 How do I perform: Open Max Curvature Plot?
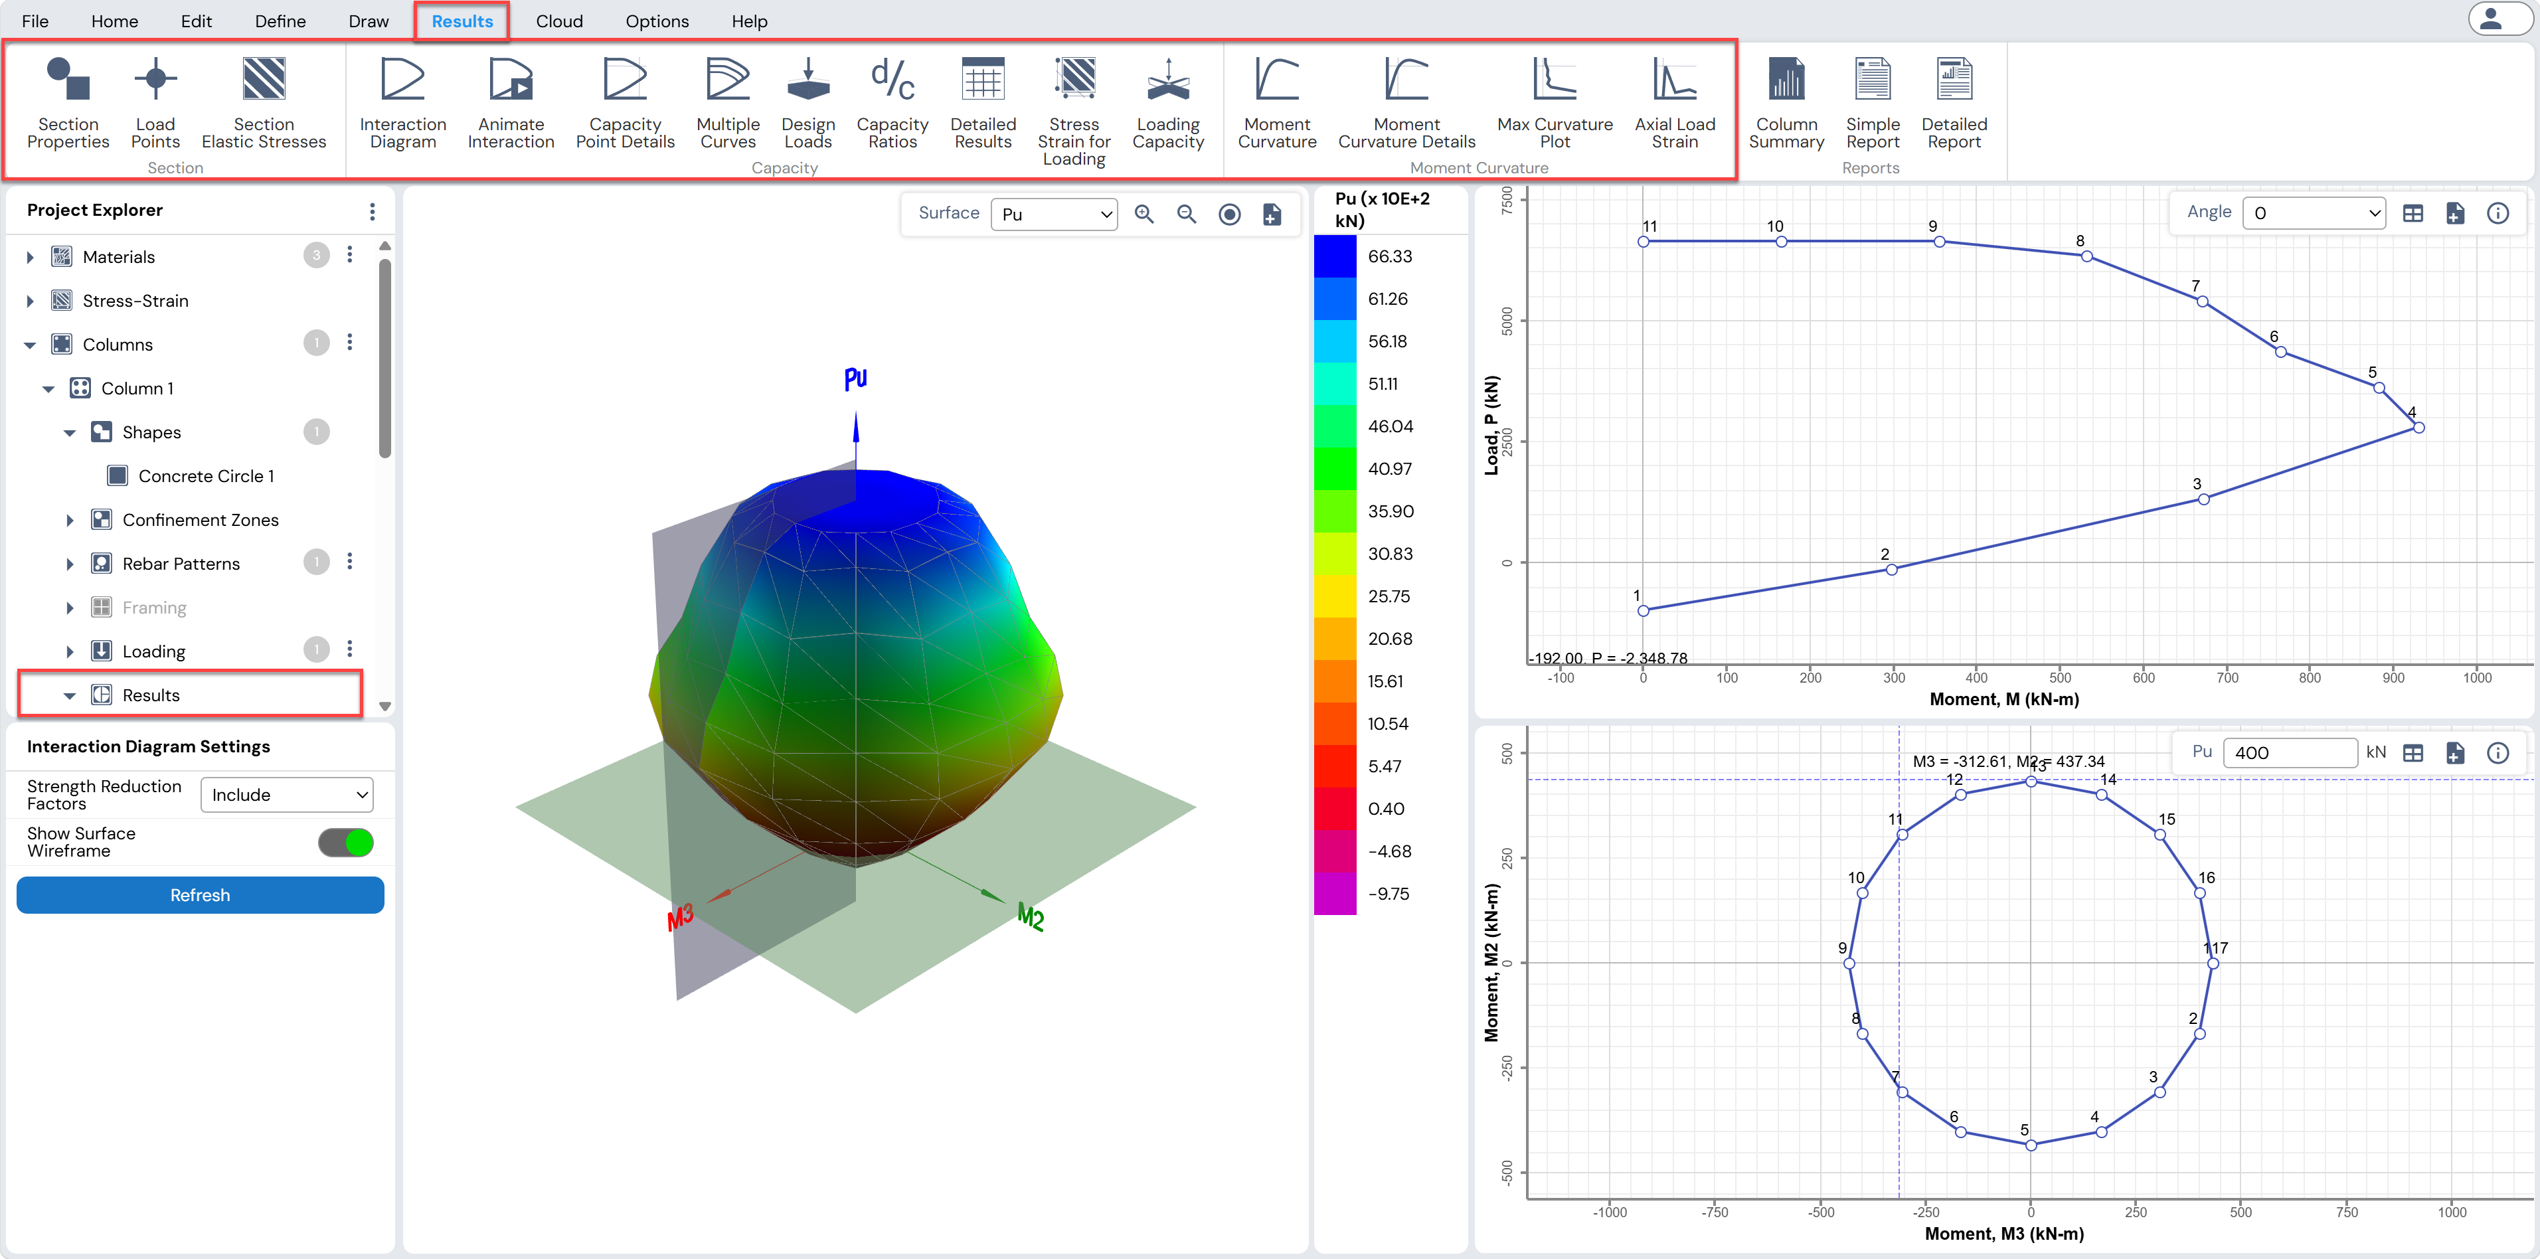tap(1554, 102)
